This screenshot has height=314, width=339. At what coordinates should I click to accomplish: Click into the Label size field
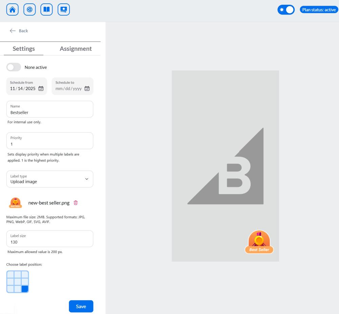(x=50, y=242)
